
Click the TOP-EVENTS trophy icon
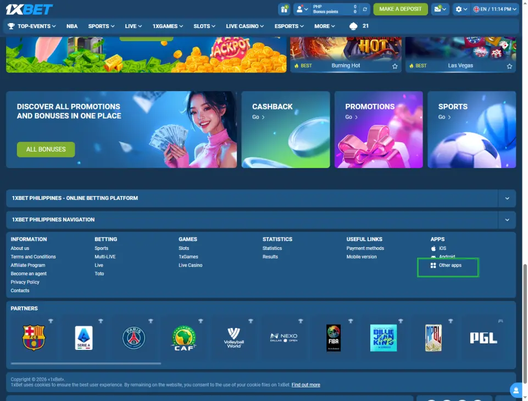point(12,26)
